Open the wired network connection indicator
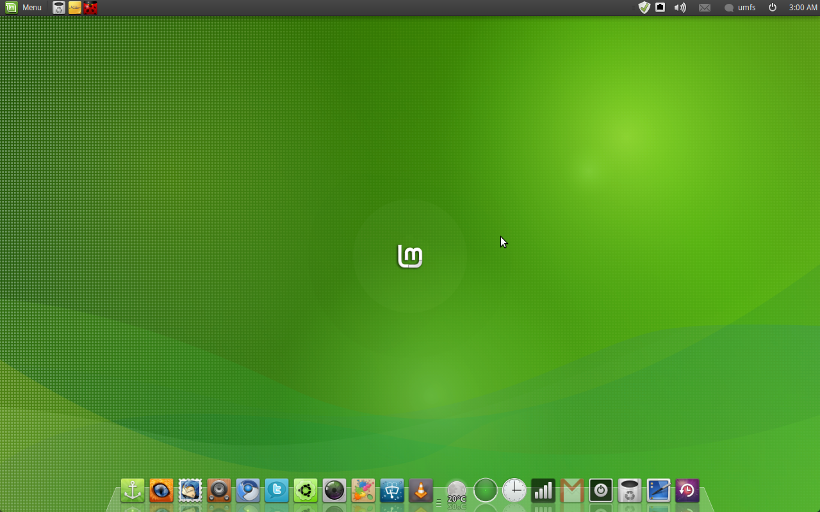This screenshot has width=820, height=512. coord(660,8)
